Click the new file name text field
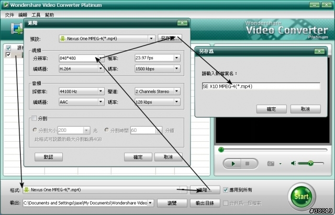 (x=261, y=86)
